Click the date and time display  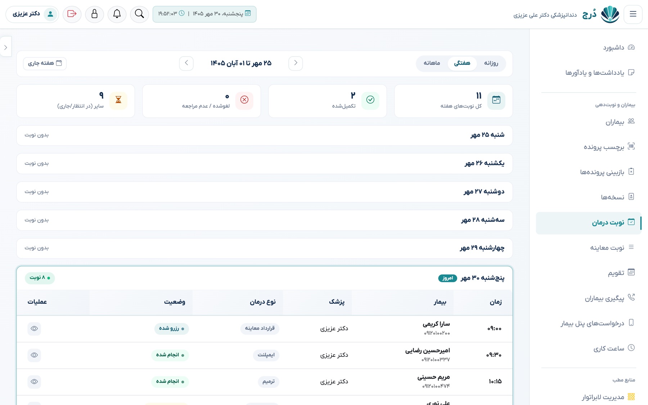click(204, 14)
